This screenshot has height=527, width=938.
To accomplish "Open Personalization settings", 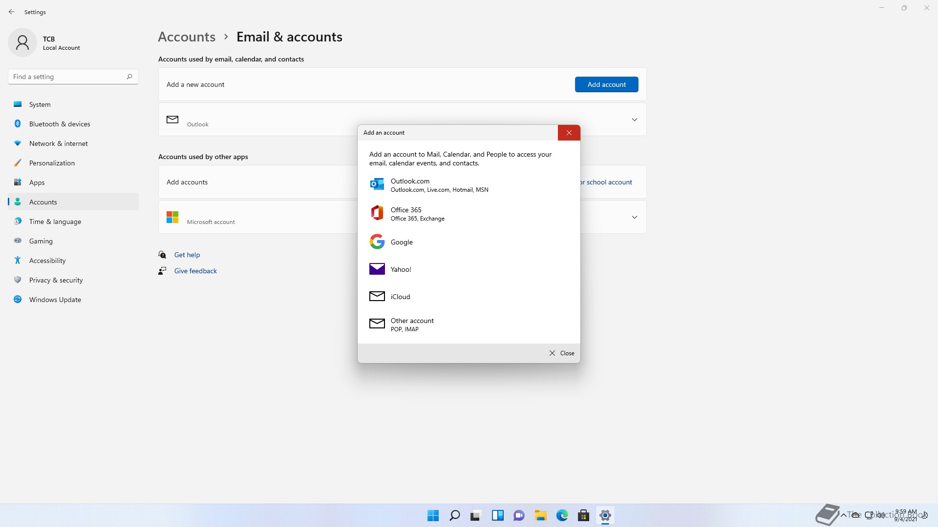I will coord(73,163).
